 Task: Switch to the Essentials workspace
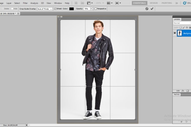[x=139, y=3]
